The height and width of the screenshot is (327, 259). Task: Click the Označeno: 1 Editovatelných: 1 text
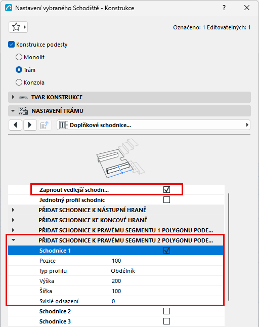point(211,27)
